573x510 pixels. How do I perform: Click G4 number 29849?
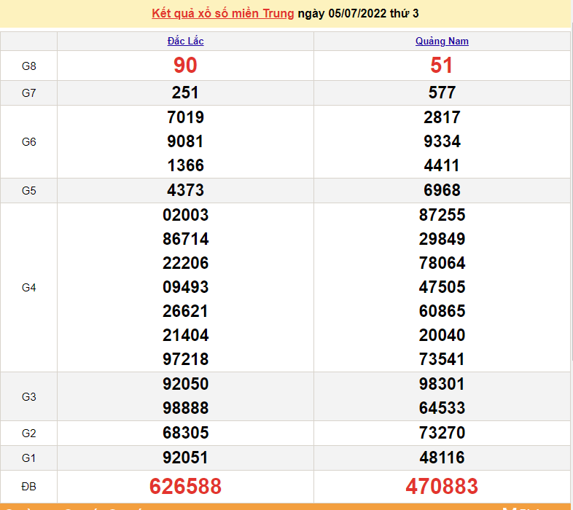tap(442, 239)
